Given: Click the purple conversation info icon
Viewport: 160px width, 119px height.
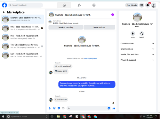Looking at the screenshot, I should pyautogui.click(x=113, y=15).
